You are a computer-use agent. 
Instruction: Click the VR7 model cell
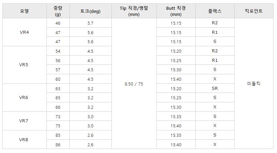point(24,121)
